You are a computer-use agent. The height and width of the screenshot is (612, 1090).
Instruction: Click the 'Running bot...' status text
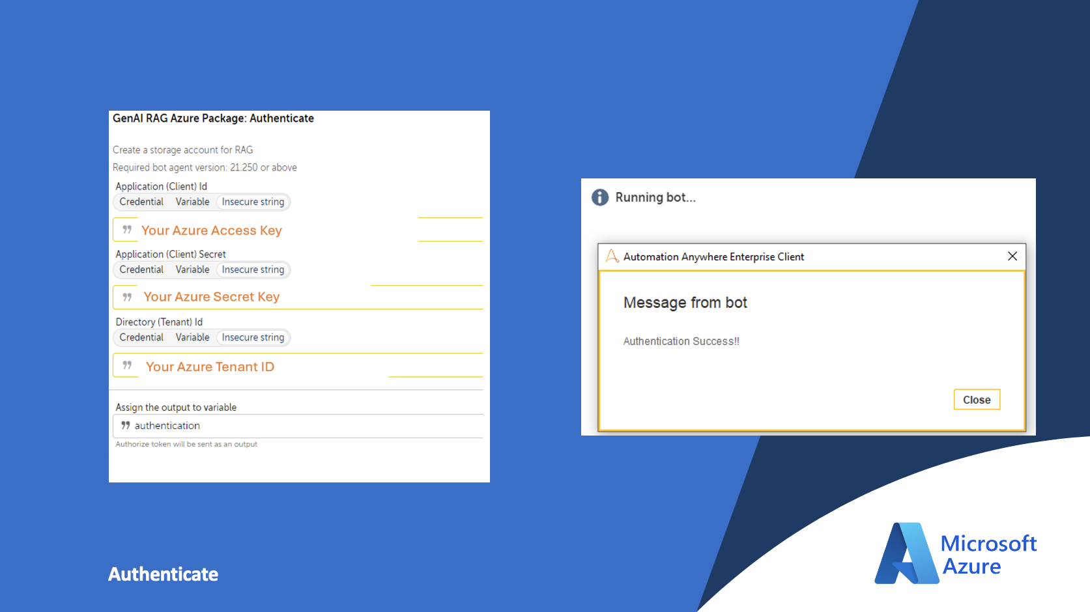coord(655,197)
